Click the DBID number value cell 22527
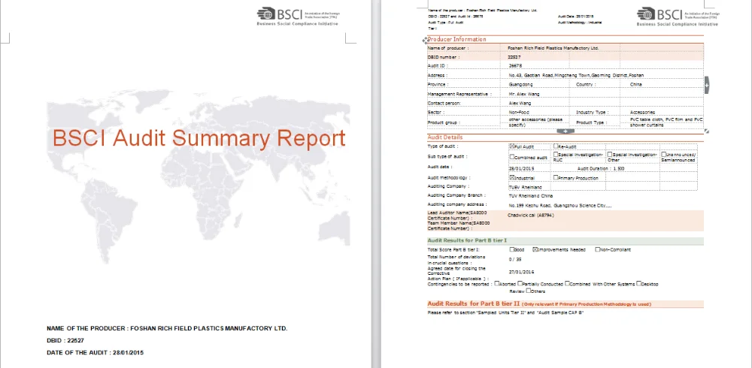 coord(514,57)
